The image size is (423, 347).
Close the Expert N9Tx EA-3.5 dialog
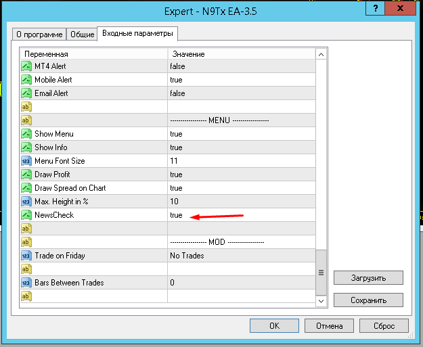point(400,8)
